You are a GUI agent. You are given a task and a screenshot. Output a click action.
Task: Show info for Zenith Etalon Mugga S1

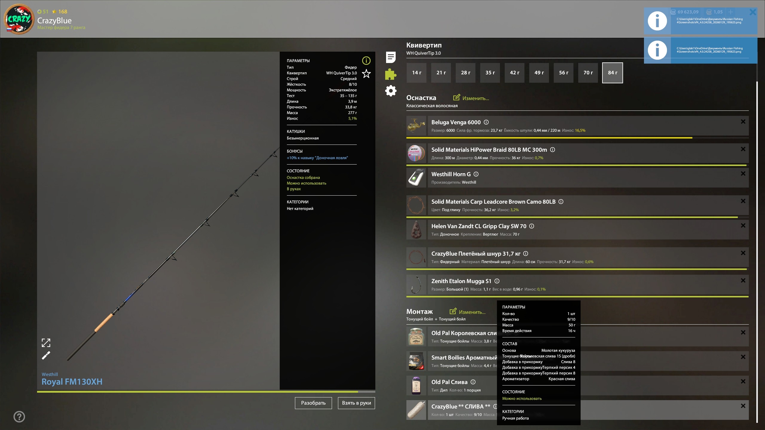(x=497, y=281)
